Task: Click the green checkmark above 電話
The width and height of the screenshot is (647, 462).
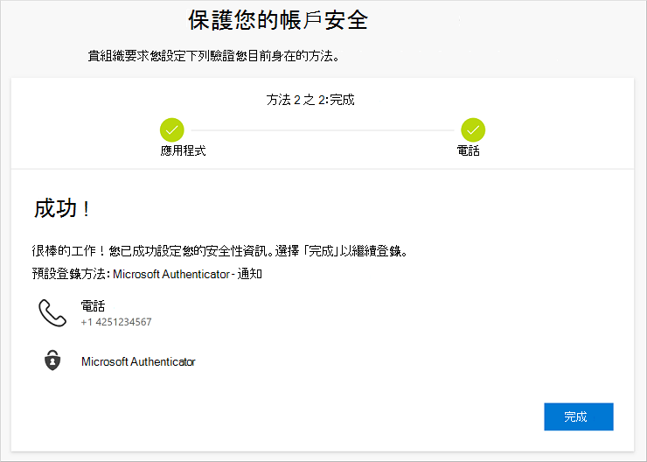Action: click(x=473, y=130)
